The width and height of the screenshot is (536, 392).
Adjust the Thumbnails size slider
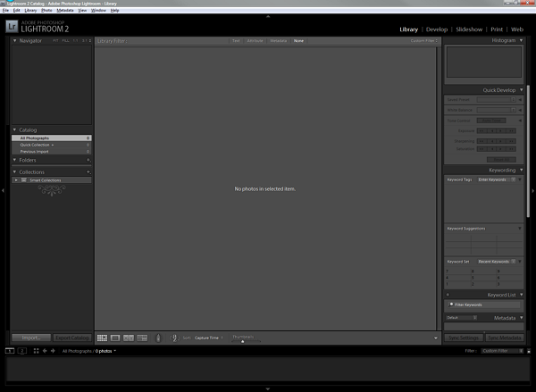(242, 340)
